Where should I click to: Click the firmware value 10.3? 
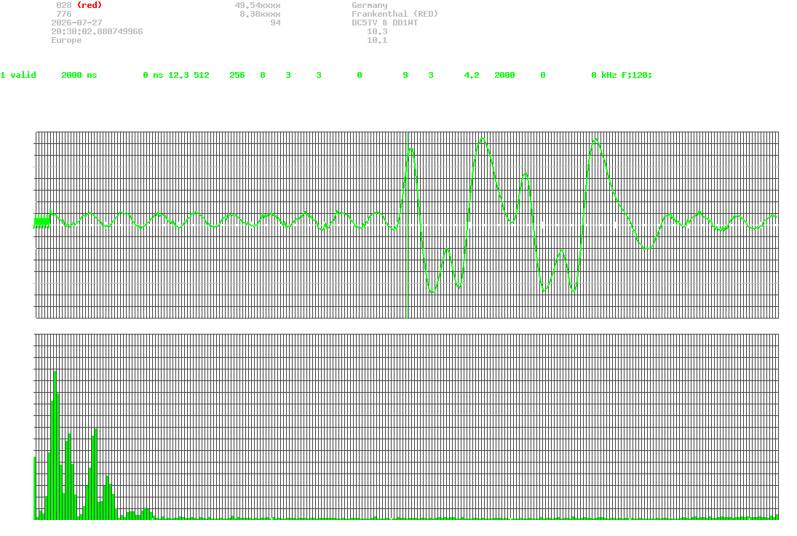(x=377, y=31)
